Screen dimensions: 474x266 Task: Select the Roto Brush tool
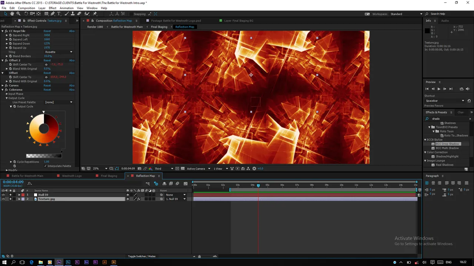87,14
